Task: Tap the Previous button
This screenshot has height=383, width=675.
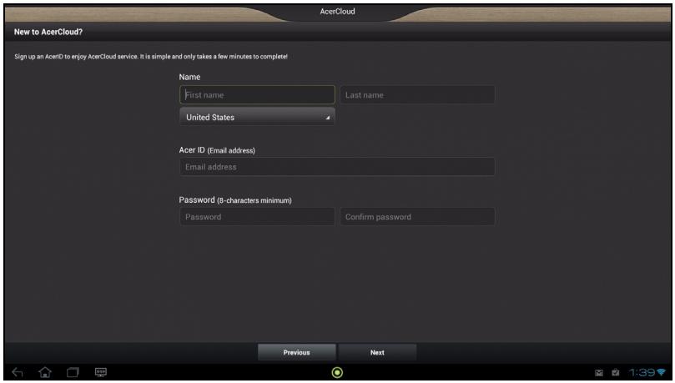Action: [x=296, y=352]
